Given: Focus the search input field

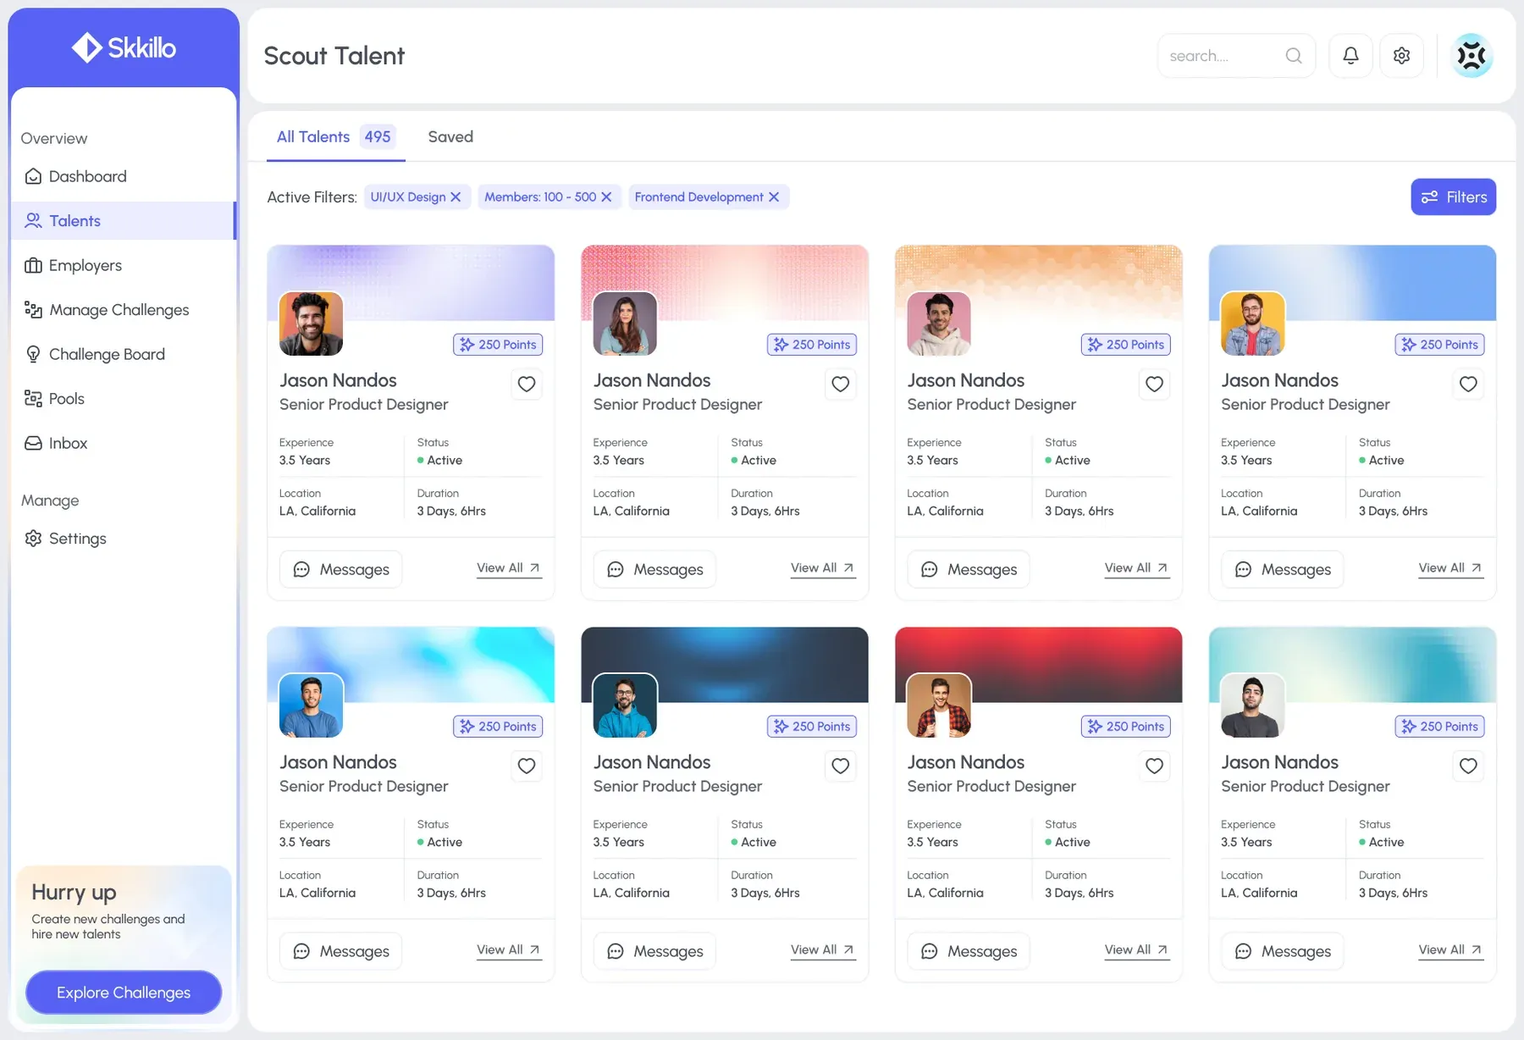Looking at the screenshot, I should coord(1236,56).
